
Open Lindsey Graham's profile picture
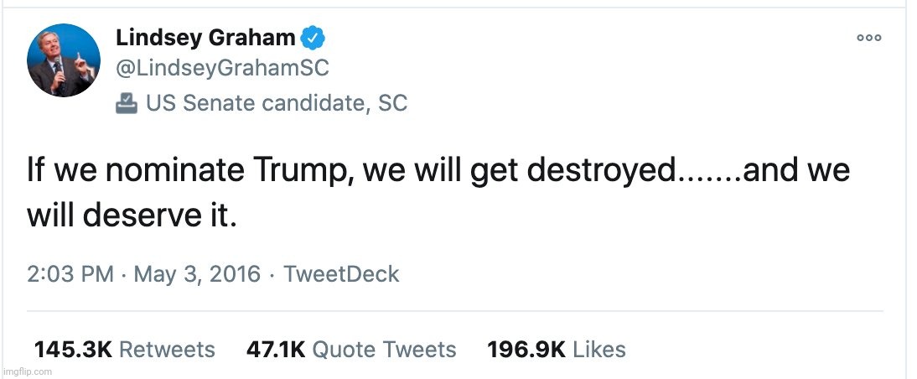coord(64,61)
